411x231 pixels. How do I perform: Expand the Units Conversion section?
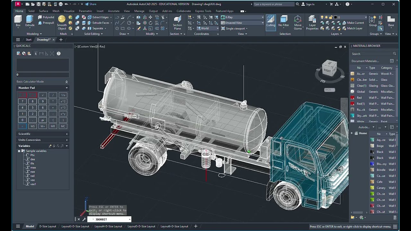click(x=43, y=140)
